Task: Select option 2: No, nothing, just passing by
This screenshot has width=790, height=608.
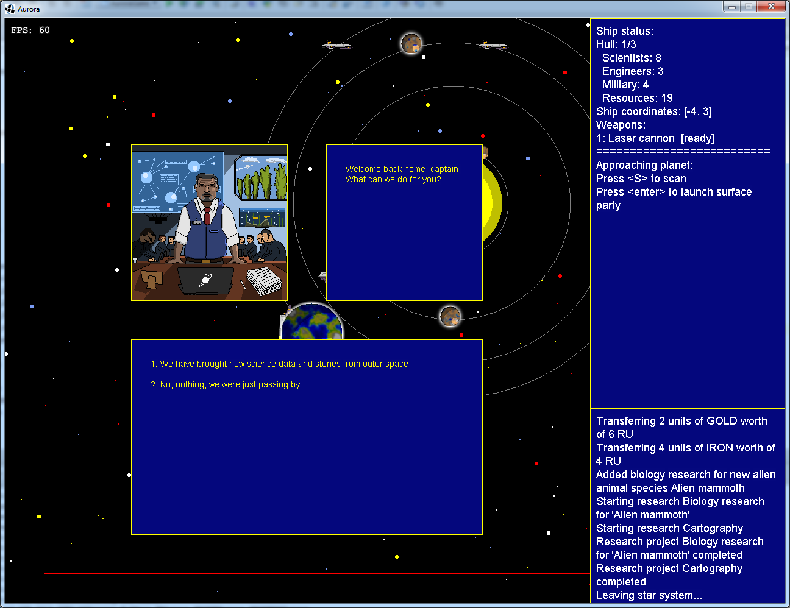Action: pyautogui.click(x=225, y=384)
